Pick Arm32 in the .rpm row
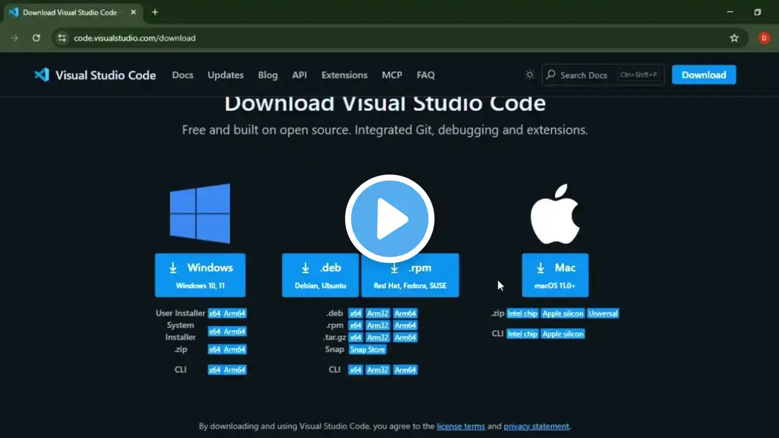The image size is (779, 438). click(377, 325)
